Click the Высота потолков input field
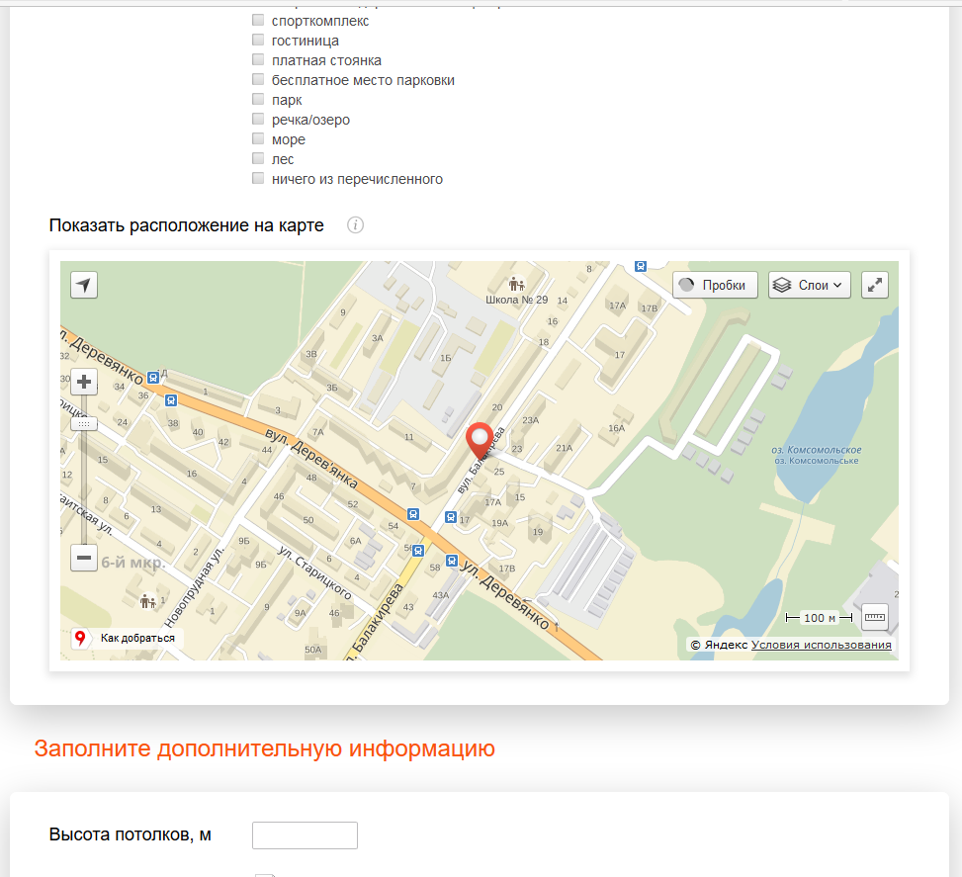 coord(305,835)
